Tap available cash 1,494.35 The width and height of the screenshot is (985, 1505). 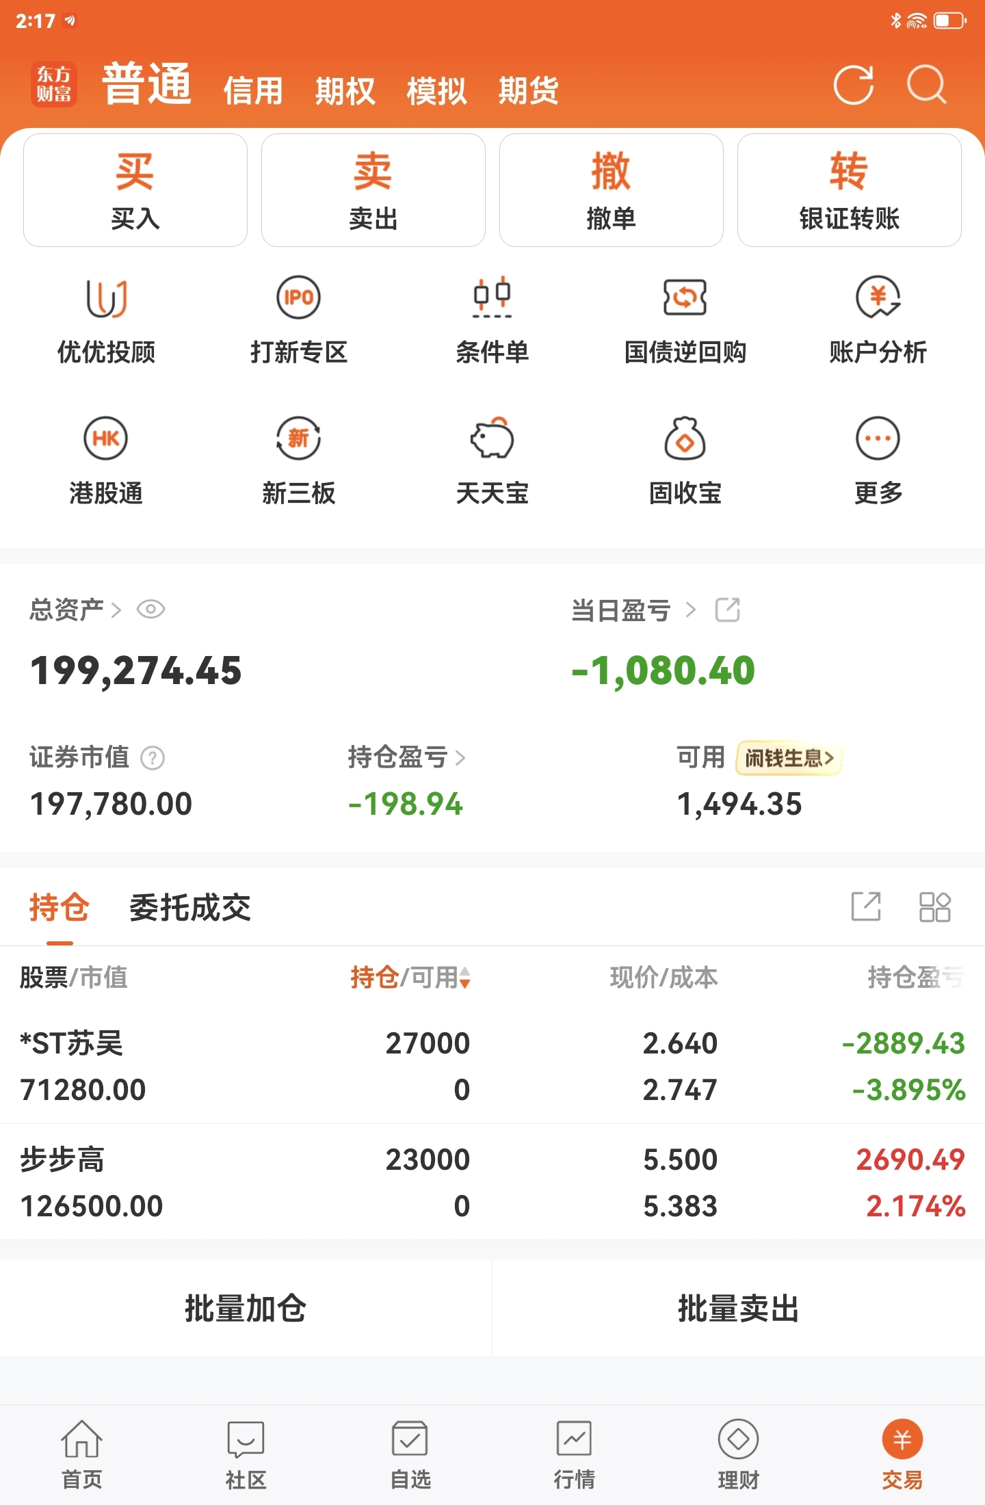point(739,804)
